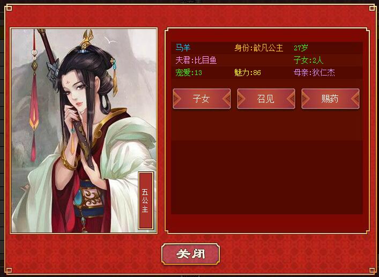Click the bottom-left corner ornament of frame
The image size is (379, 277).
click(9, 271)
